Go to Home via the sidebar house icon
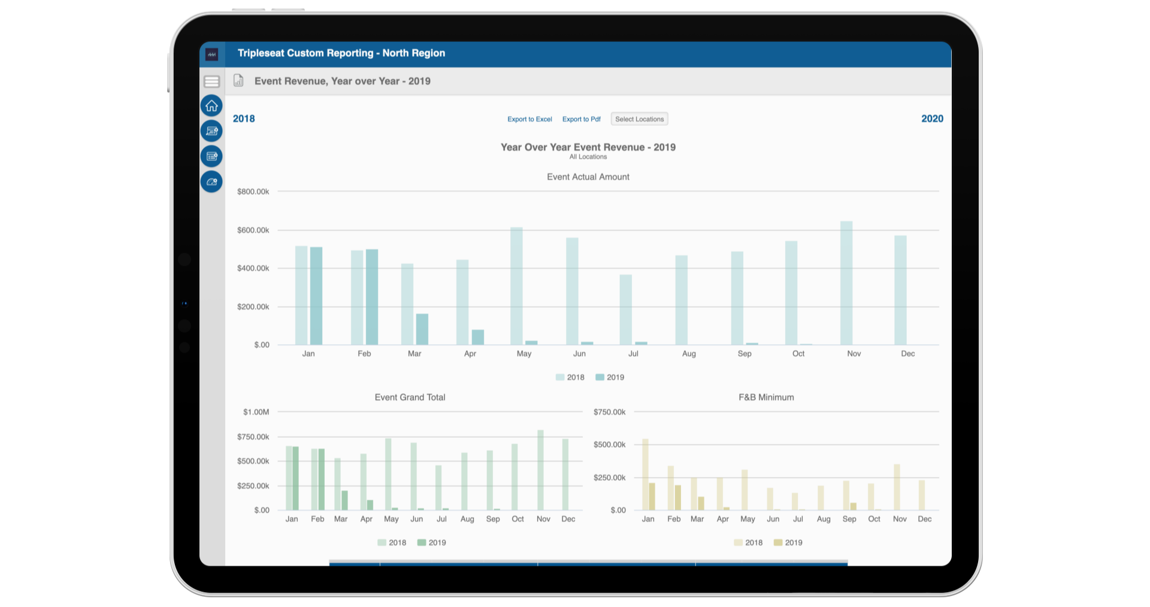 coord(211,106)
